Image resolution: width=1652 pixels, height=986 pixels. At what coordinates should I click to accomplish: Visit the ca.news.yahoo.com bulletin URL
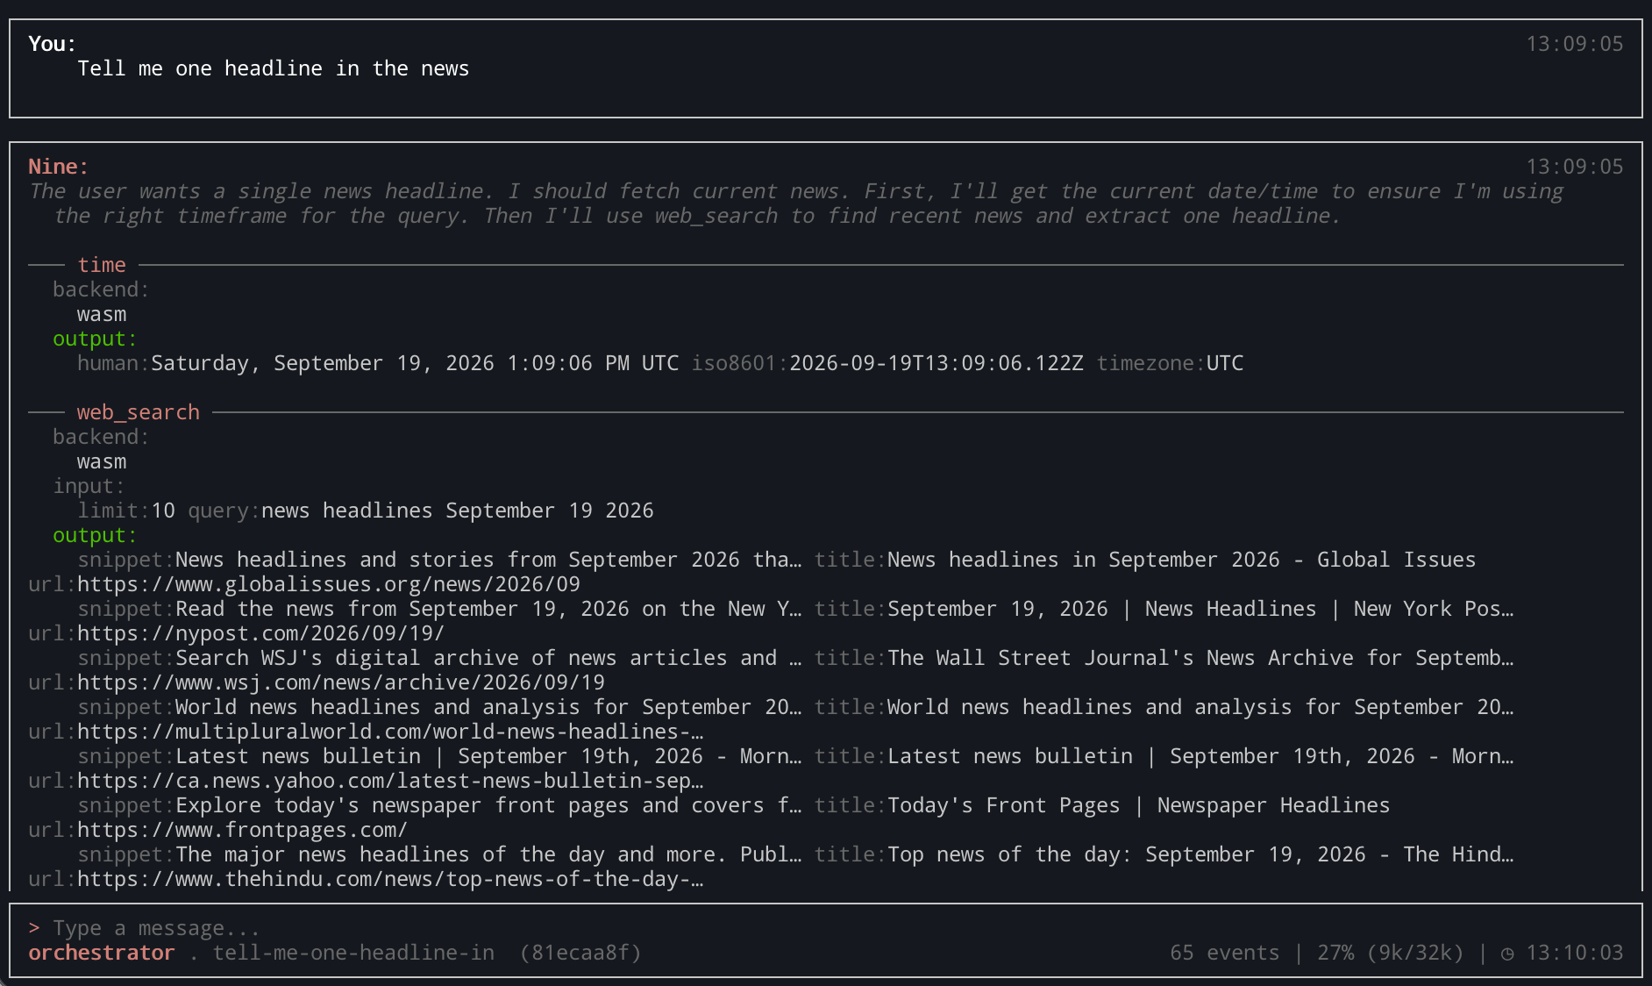(390, 781)
